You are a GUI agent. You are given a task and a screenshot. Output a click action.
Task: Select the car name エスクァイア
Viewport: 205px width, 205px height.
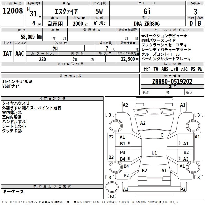[66, 11]
